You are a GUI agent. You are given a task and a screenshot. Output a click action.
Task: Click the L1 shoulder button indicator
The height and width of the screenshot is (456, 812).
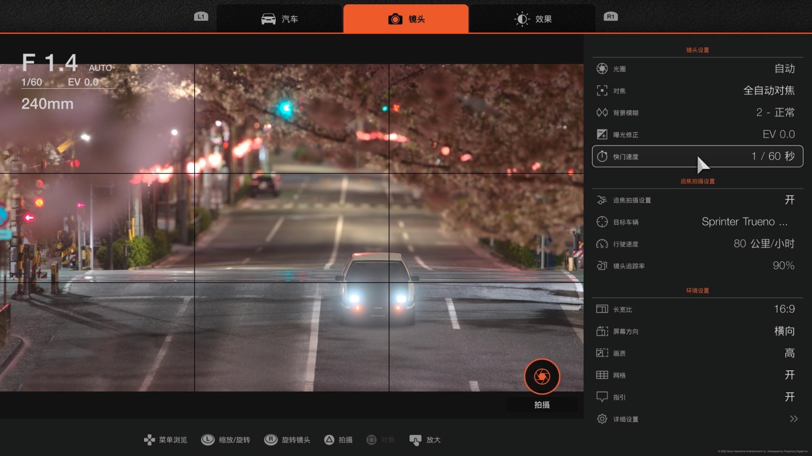point(201,16)
